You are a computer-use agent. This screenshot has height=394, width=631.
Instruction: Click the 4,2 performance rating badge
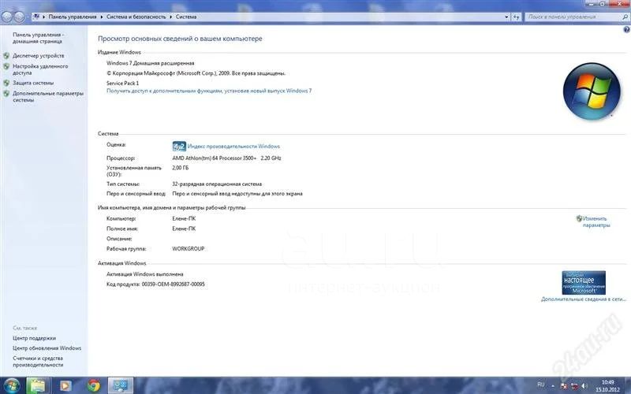tap(179, 147)
